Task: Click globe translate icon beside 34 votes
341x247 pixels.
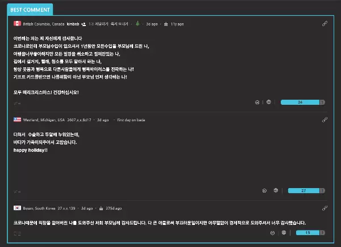Action: [269, 102]
